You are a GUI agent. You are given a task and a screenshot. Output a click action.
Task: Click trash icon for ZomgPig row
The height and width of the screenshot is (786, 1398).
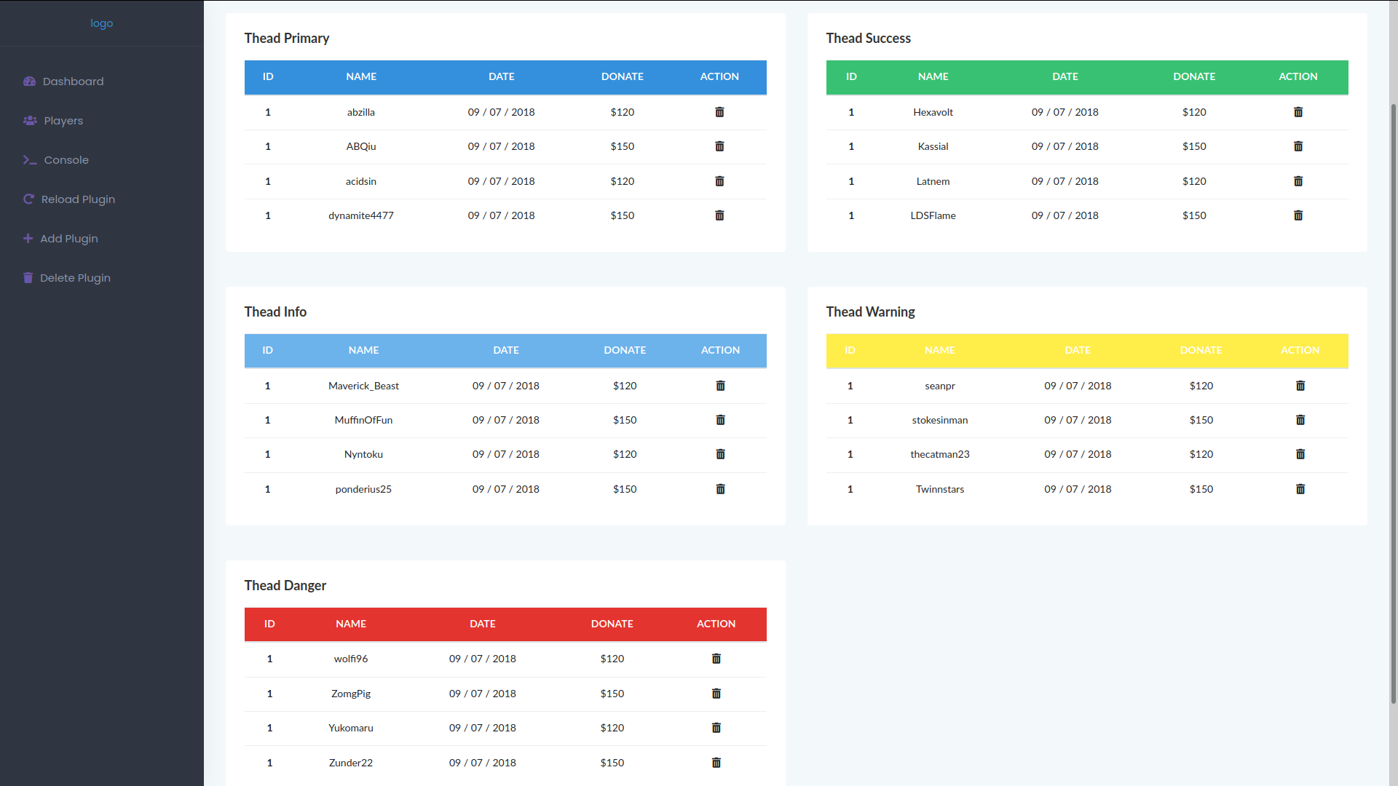pyautogui.click(x=716, y=694)
